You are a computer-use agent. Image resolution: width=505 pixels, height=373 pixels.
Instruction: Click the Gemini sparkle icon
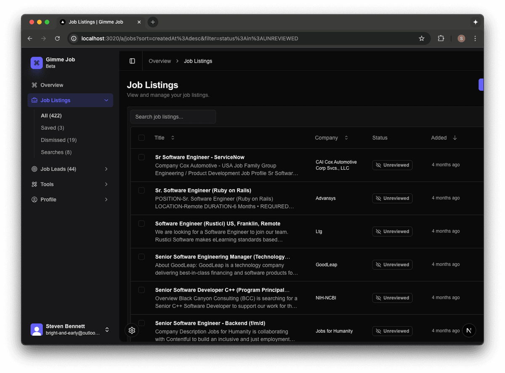pyautogui.click(x=476, y=22)
